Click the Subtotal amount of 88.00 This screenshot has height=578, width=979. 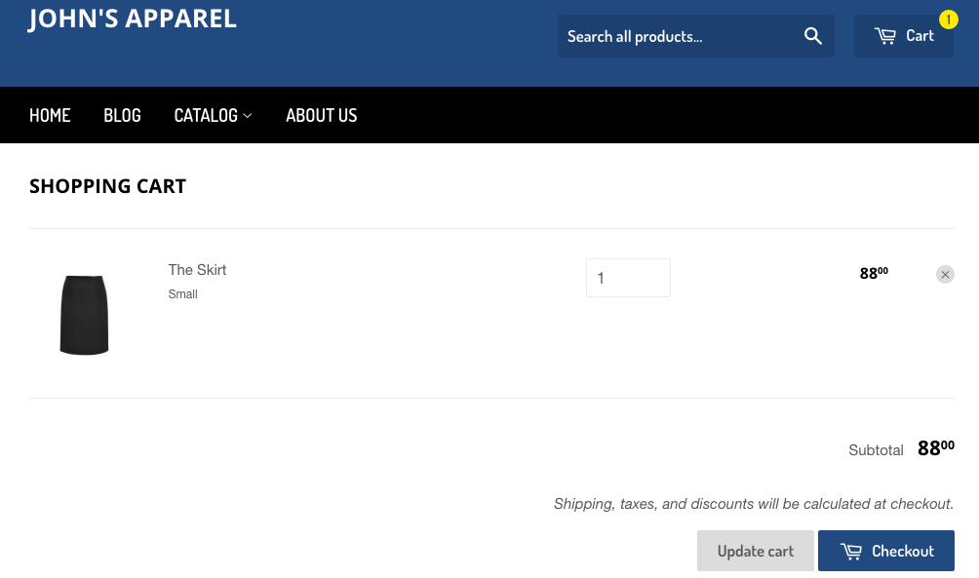tap(935, 448)
